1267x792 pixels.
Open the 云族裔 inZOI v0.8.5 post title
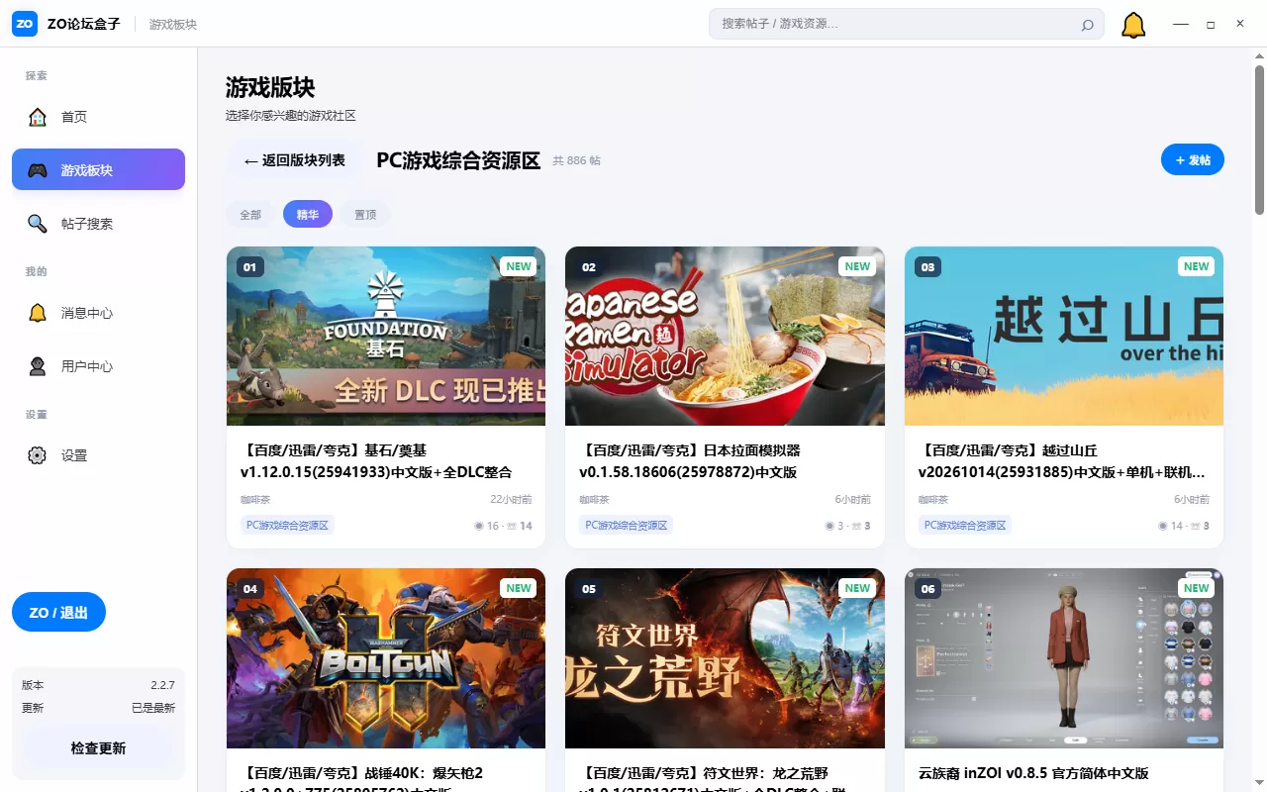coord(1033,773)
